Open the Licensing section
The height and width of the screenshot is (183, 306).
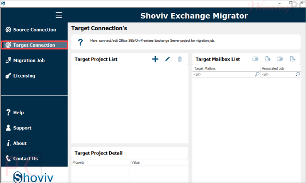pos(34,76)
